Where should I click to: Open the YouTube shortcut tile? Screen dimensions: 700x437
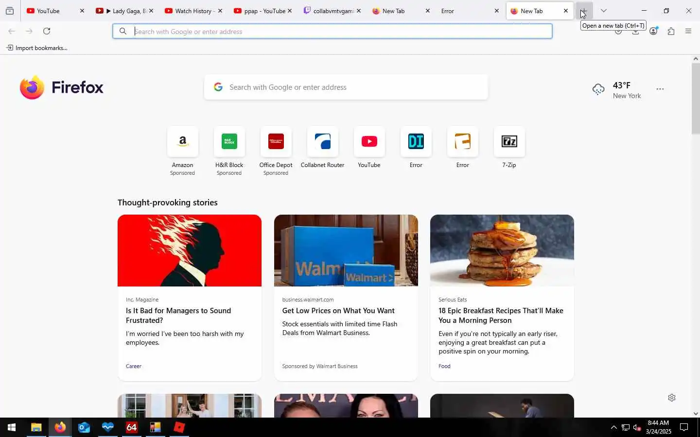(369, 147)
